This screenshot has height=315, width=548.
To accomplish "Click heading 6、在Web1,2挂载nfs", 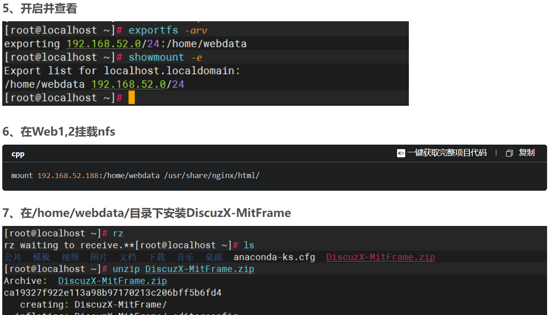I will pos(59,132).
